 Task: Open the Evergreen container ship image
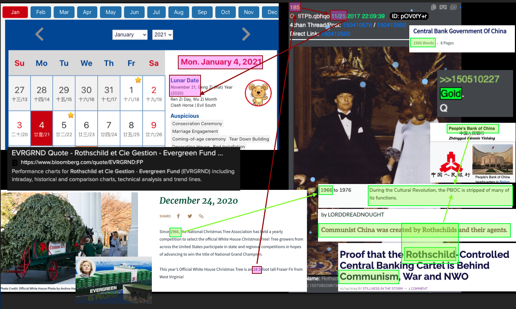[114, 280]
